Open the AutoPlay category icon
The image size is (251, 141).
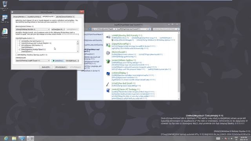click(108, 45)
